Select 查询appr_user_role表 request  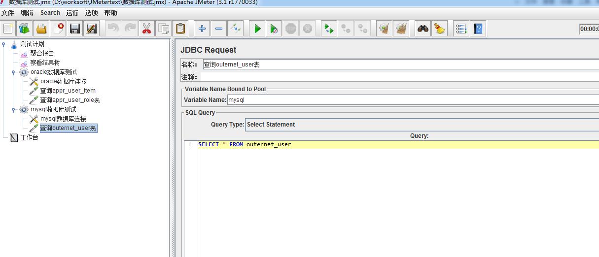coord(70,100)
